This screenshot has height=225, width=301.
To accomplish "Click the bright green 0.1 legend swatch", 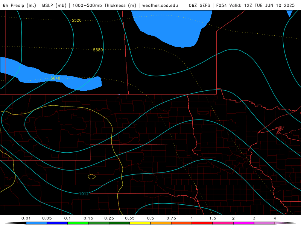I will coord(78,223).
